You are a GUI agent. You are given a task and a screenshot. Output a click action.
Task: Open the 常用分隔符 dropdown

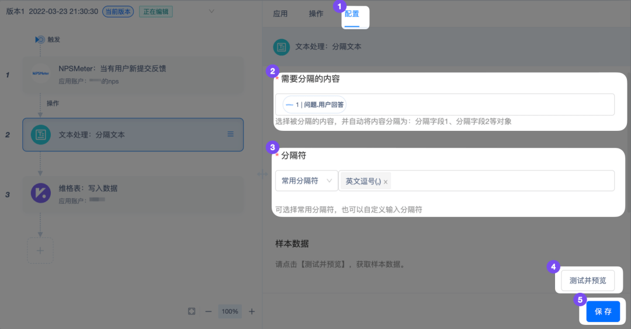307,181
